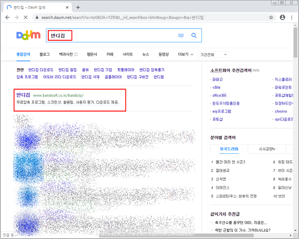Click the Daum logo
This screenshot has height=239, width=299.
click(x=28, y=35)
